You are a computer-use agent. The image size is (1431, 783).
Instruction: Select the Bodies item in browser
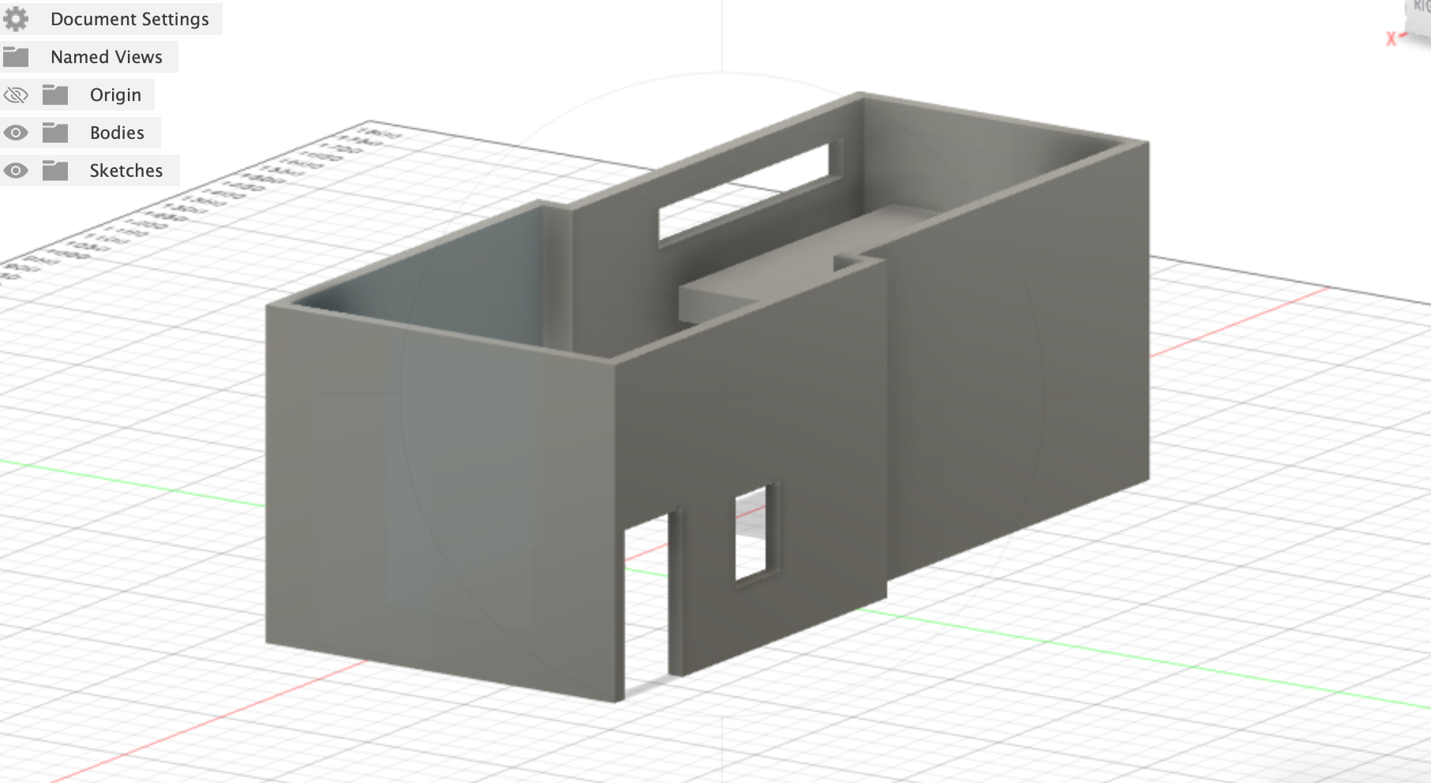117,133
